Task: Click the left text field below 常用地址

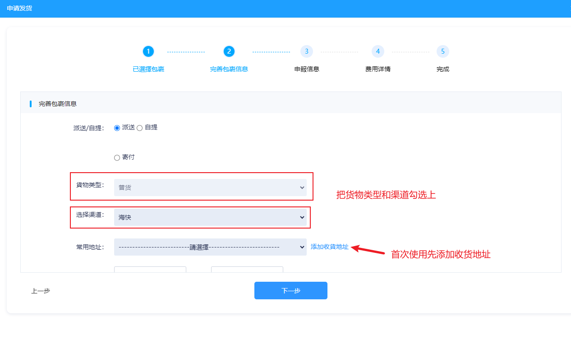Action: [150, 269]
